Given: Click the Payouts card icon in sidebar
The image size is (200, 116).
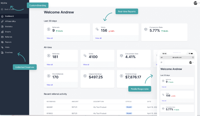Looking at the screenshot, I should [x=2, y=42].
